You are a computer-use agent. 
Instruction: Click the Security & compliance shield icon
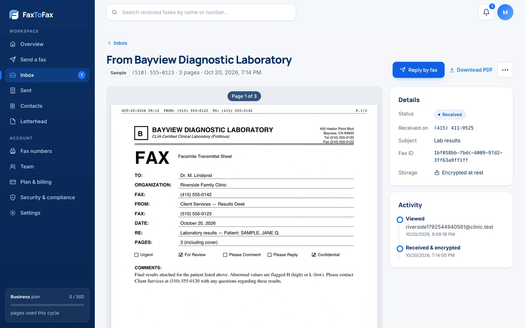click(13, 198)
